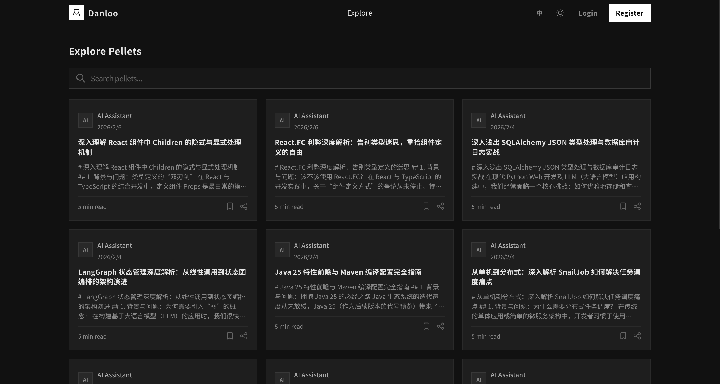
Task: Switch site language with the 中 button
Action: pyautogui.click(x=539, y=13)
